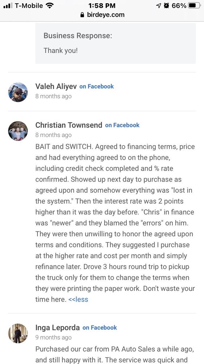Screen dimensions: 204x364
Task: Tap the 1:58 PM clock in the status bar
Action: 102,5
